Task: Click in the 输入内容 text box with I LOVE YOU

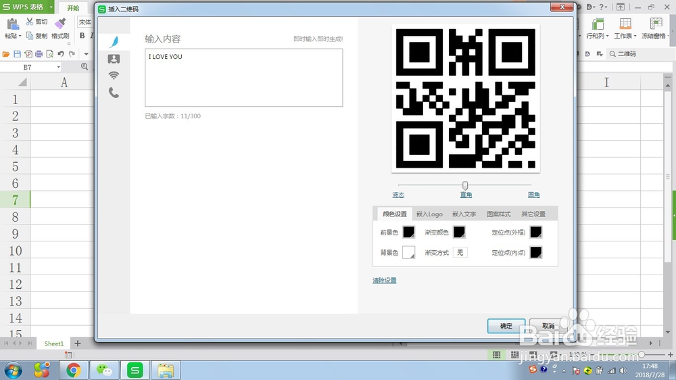Action: [x=244, y=78]
